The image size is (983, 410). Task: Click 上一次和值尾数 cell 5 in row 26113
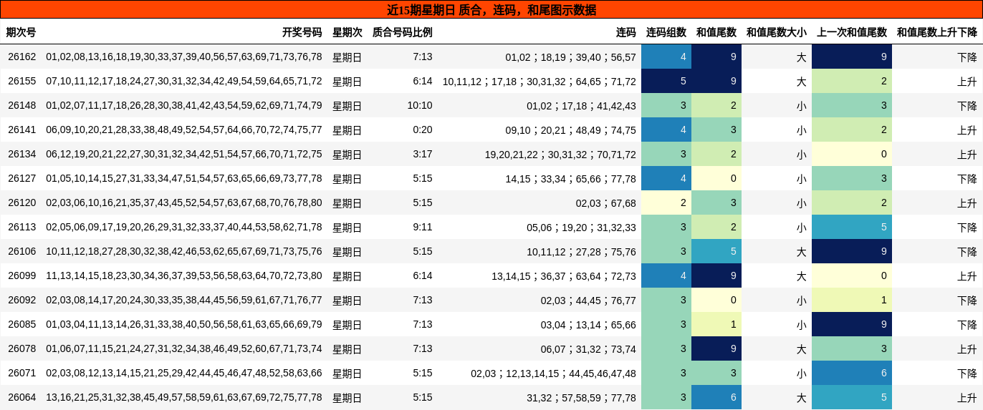852,227
